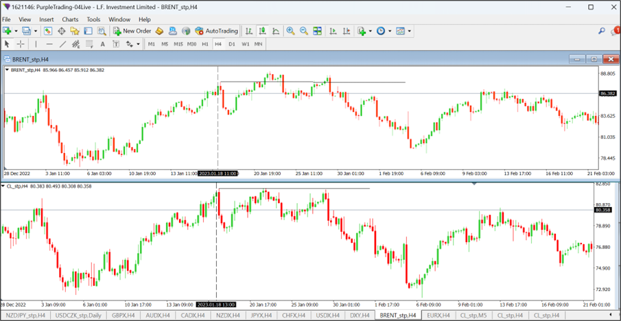Launch MetaEditor via the gold book icon
Screen dimensions: 621x321
click(x=159, y=30)
